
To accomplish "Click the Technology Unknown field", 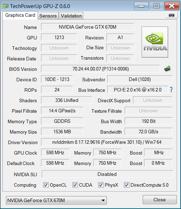I will pyautogui.click(x=59, y=48).
